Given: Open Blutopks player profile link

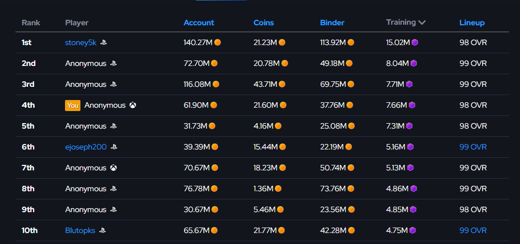Looking at the screenshot, I should 80,230.
